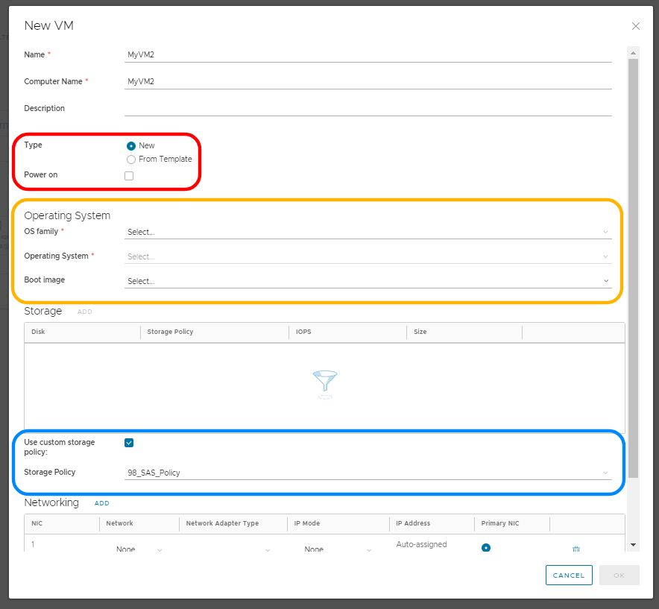Delete NIC 1 with trash icon
This screenshot has width=659, height=609.
coord(576,549)
